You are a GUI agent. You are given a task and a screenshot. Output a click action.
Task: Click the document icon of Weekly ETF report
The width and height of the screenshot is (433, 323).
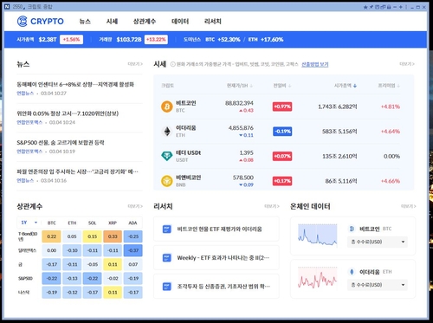(167, 258)
